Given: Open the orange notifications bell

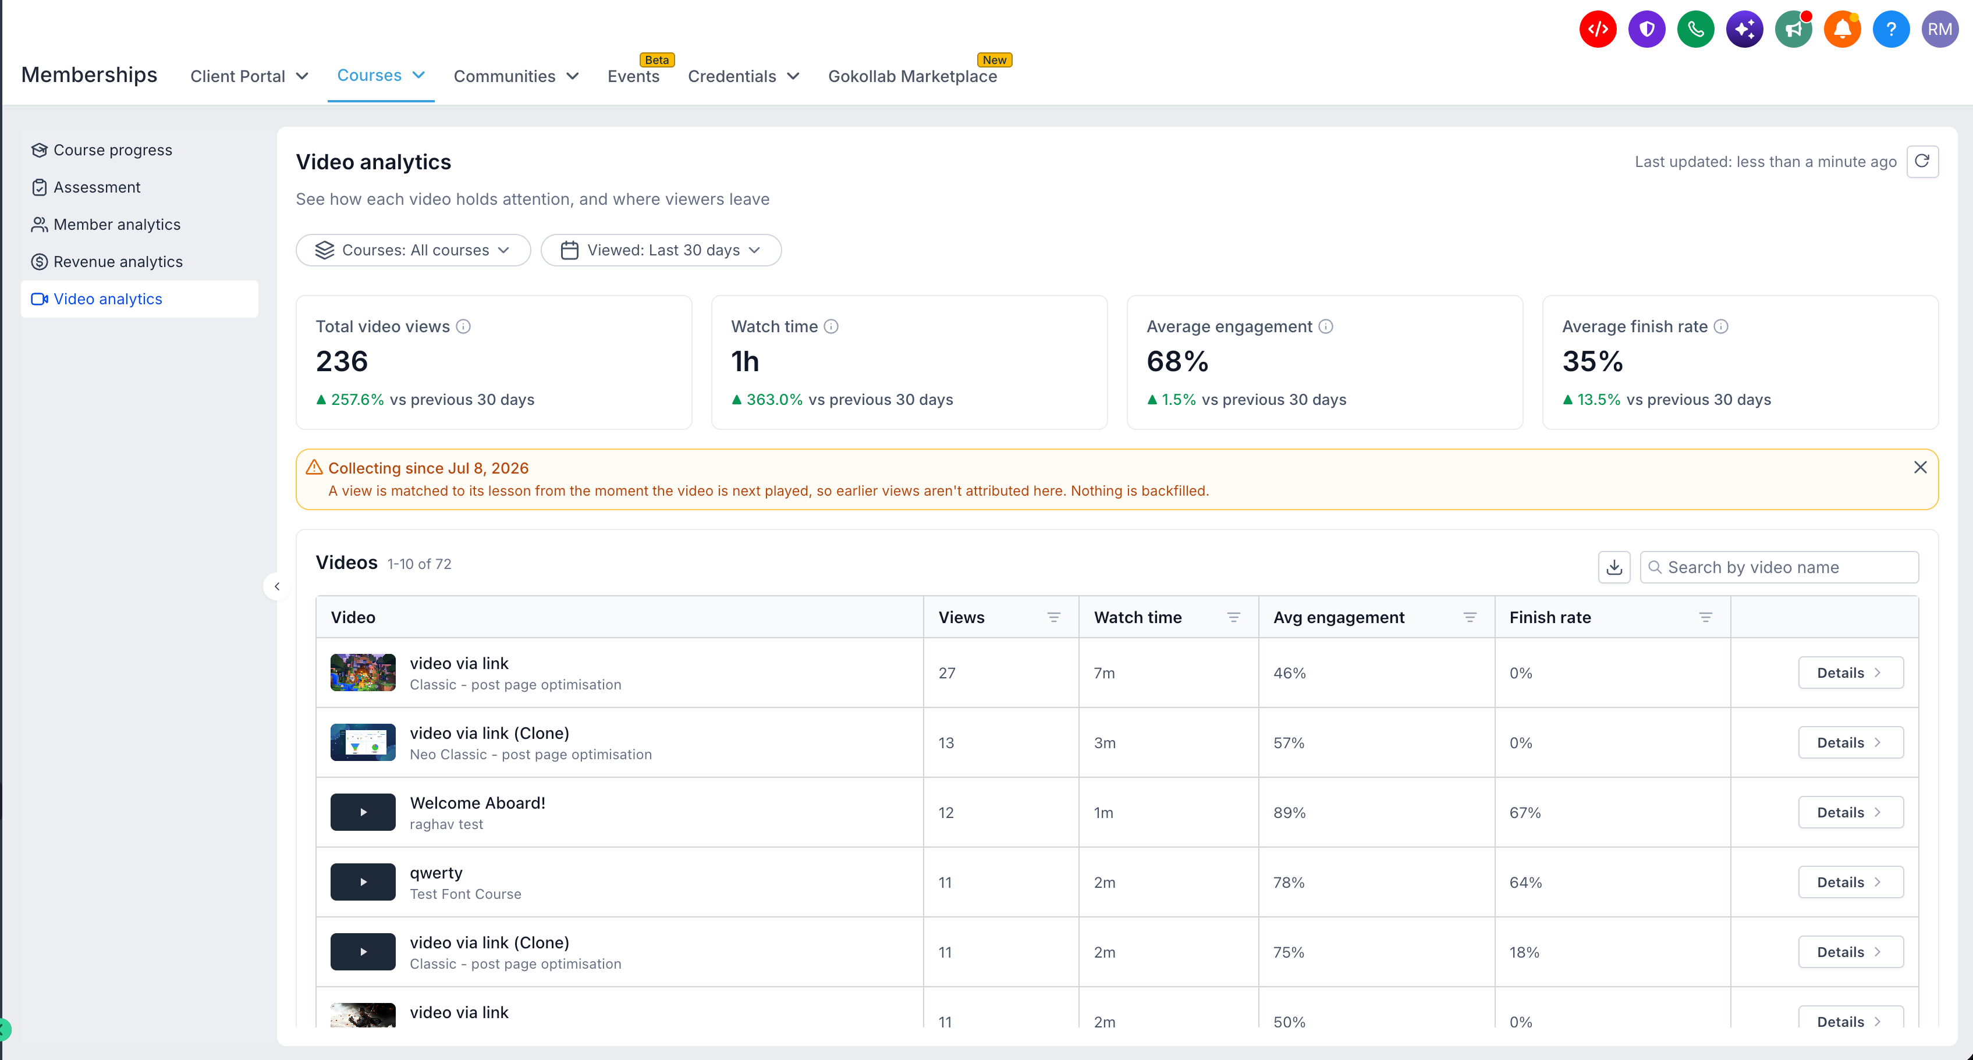Looking at the screenshot, I should pyautogui.click(x=1843, y=29).
